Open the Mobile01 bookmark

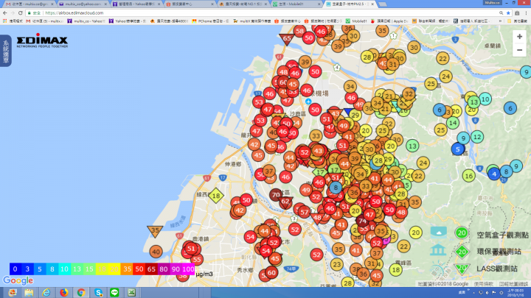click(x=356, y=21)
